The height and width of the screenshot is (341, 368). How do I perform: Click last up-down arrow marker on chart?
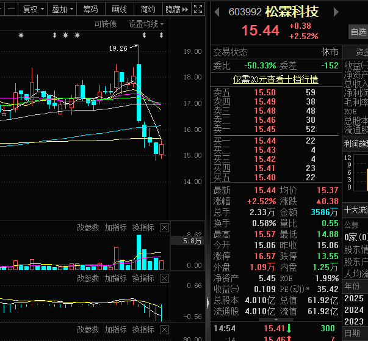point(161,35)
